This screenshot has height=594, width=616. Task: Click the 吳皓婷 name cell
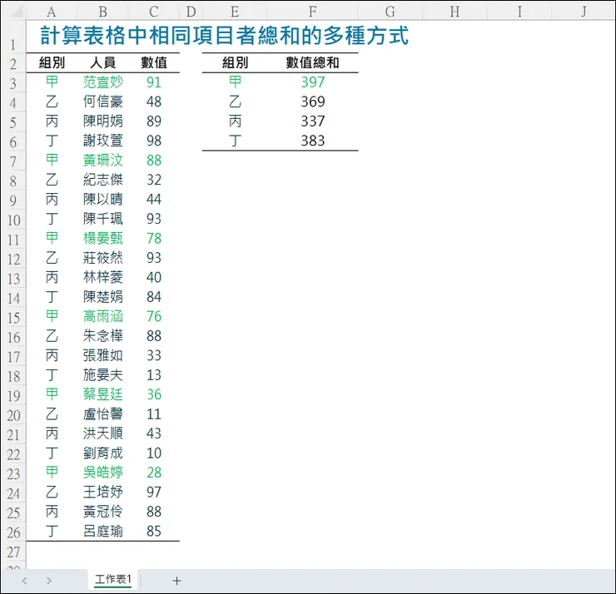pos(103,473)
